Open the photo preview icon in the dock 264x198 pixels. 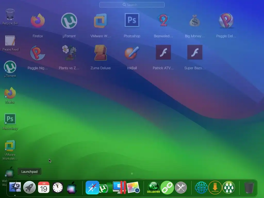click(x=133, y=187)
